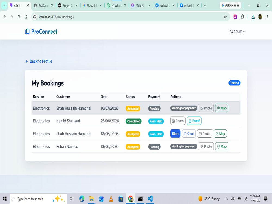The width and height of the screenshot is (272, 204).
Task: Open Map for Rehan Naveed booking
Action: [222, 146]
